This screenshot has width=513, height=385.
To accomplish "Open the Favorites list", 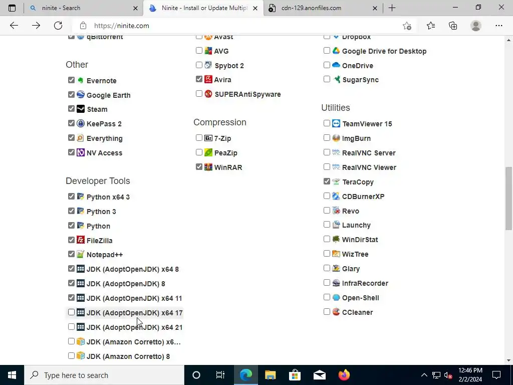I will click(x=431, y=26).
